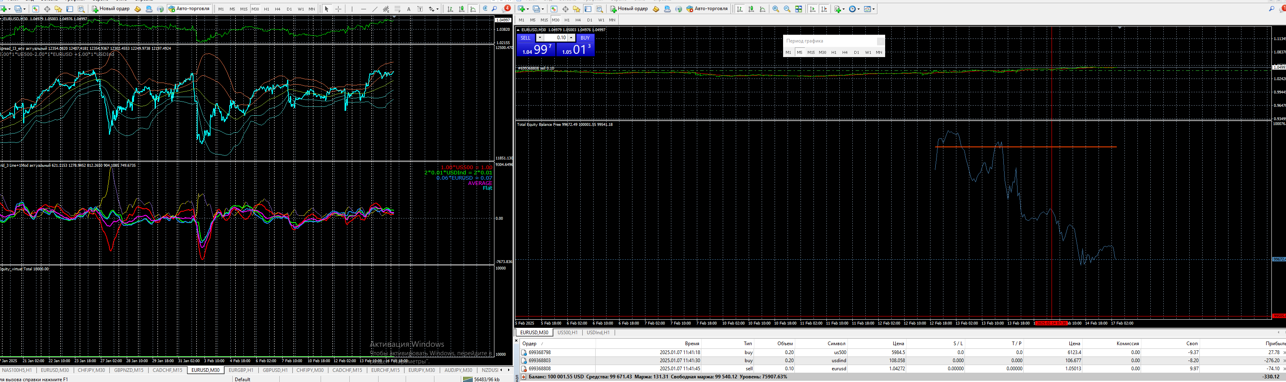Open Market Watch window in left toolbar
The height and width of the screenshot is (382, 1286).
(36, 9)
